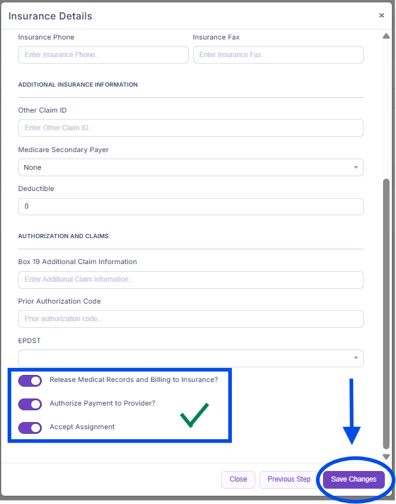Toggle Release Medical Records and Billing switch
Image resolution: width=396 pixels, height=504 pixels.
click(30, 380)
